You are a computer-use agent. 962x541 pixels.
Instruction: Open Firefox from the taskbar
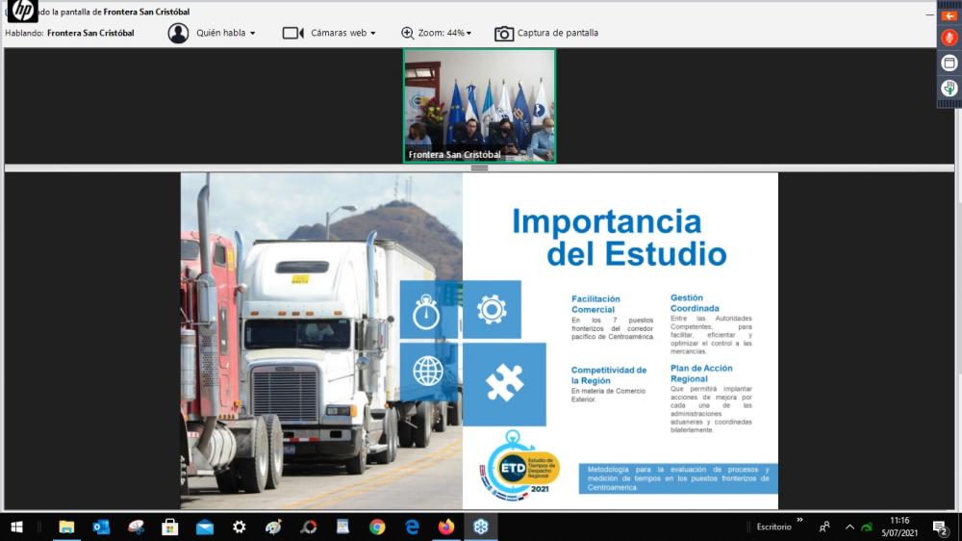tap(445, 527)
